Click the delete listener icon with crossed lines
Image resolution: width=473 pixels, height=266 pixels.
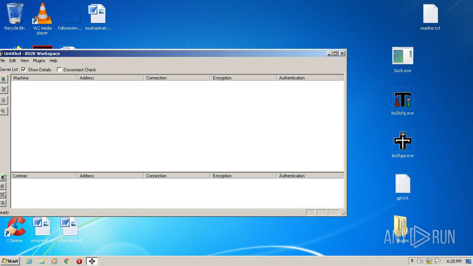3,195
